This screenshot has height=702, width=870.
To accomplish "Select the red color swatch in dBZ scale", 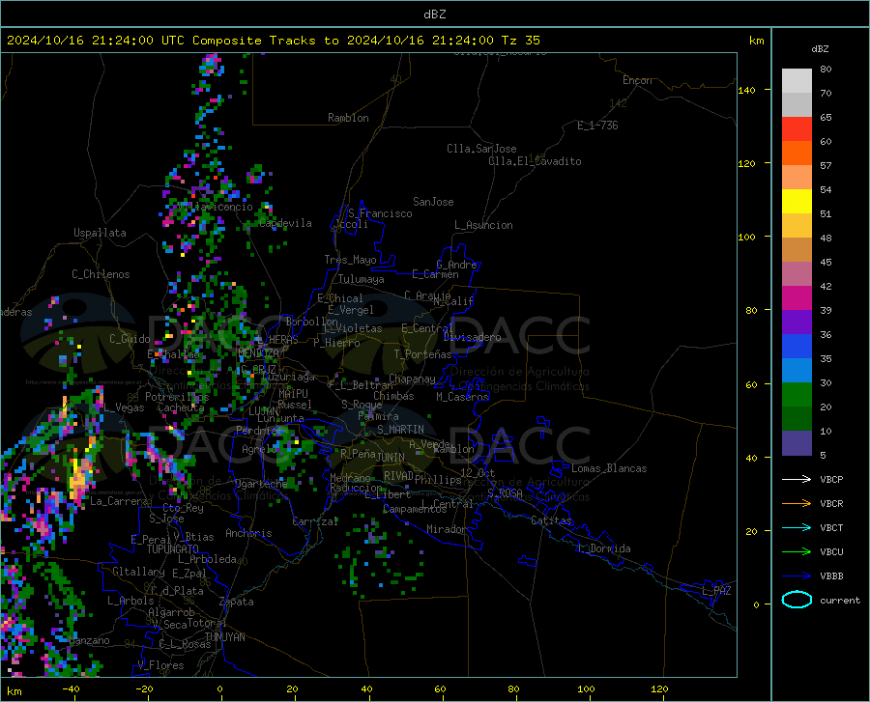I will pos(797,128).
